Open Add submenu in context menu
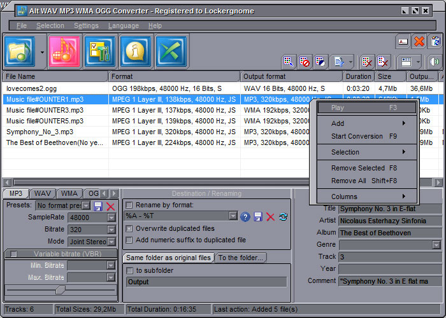446x318 pixels. click(367, 123)
